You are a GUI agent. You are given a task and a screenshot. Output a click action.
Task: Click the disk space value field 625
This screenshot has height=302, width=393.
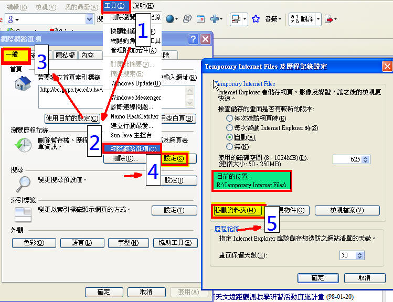coord(347,159)
